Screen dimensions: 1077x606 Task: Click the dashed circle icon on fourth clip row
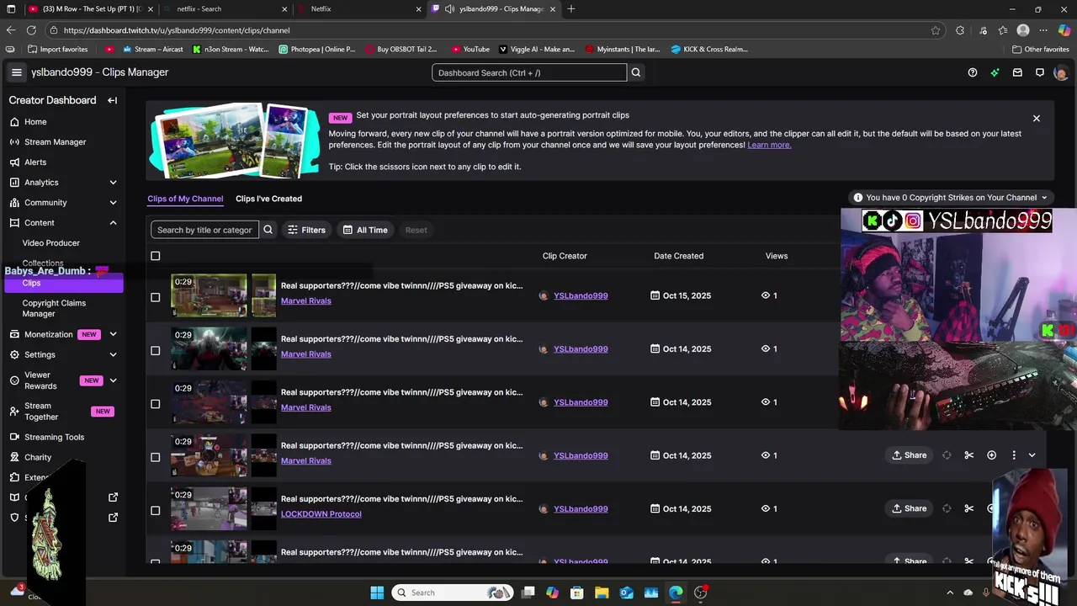(x=947, y=455)
